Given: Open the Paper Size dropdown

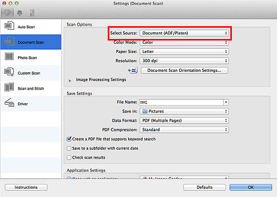Looking at the screenshot, I should (x=184, y=52).
